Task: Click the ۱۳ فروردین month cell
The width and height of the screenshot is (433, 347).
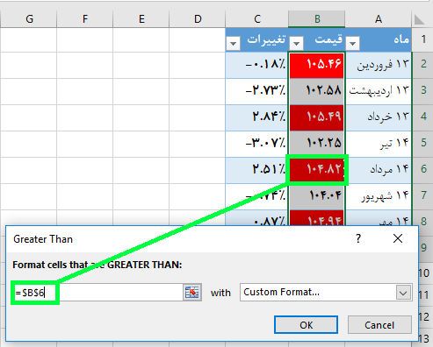Action: [379, 65]
